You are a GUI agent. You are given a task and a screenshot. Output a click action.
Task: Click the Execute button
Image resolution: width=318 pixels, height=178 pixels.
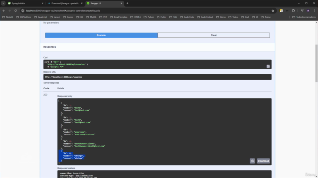101,35
